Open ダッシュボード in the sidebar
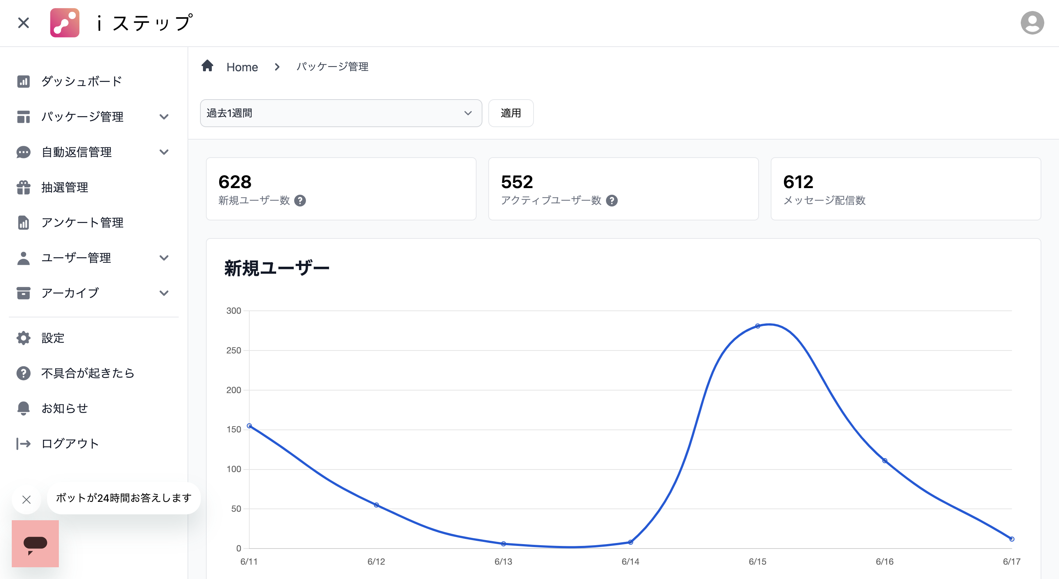The width and height of the screenshot is (1059, 579). (x=81, y=81)
